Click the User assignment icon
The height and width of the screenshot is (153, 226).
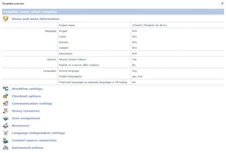coord(5,118)
